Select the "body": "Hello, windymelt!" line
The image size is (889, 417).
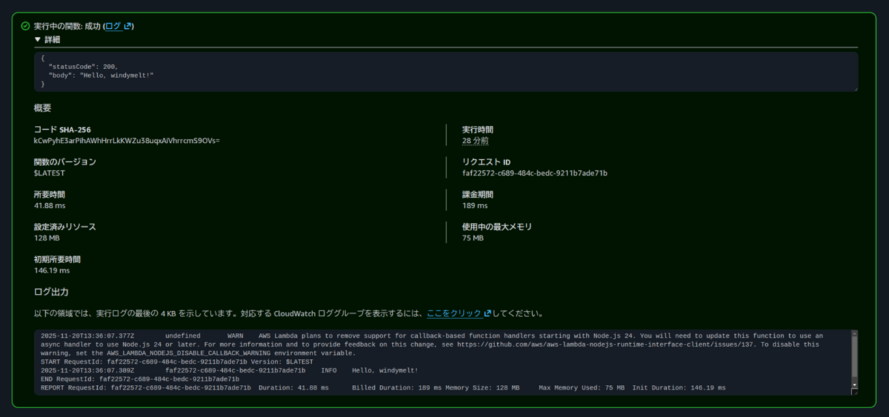(101, 75)
